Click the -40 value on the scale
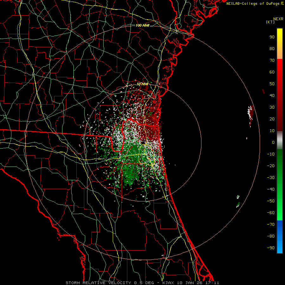This screenshot has height=285, width=285. point(271,189)
